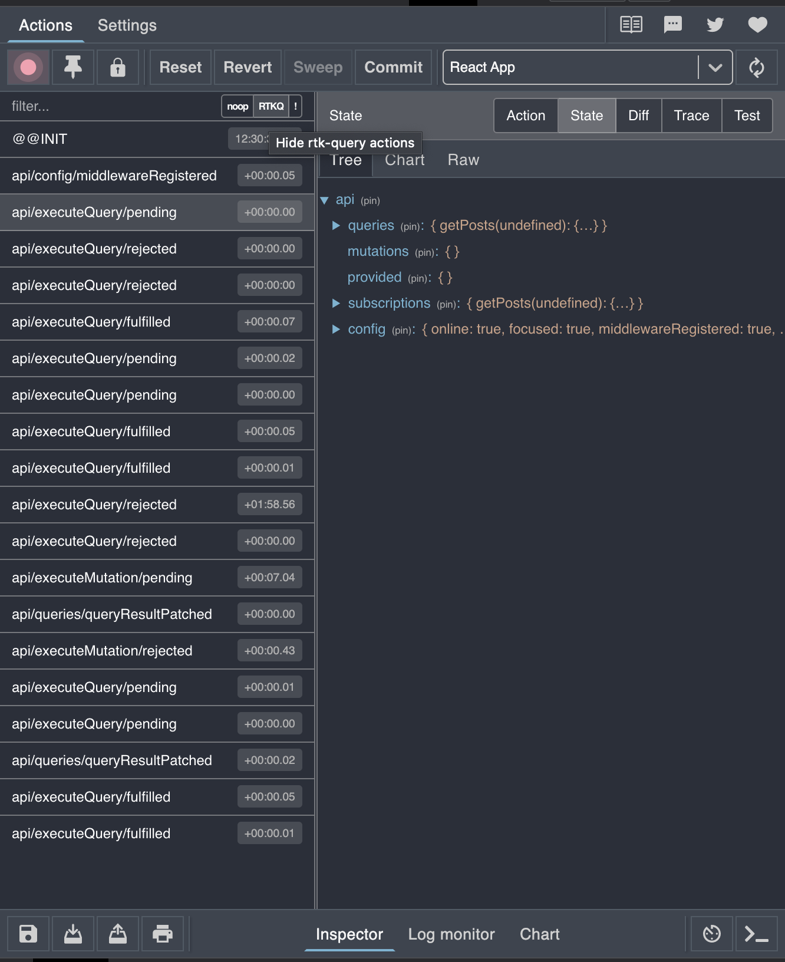This screenshot has height=962, width=785.
Task: Click pin next to api
Action: (370, 201)
